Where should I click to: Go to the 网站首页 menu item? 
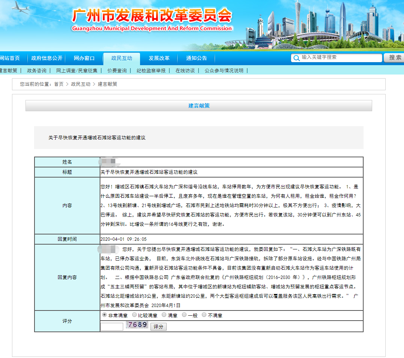(9, 58)
